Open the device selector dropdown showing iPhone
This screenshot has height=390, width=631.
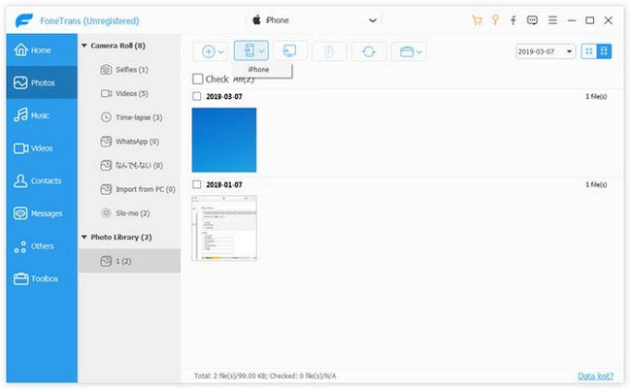click(314, 20)
